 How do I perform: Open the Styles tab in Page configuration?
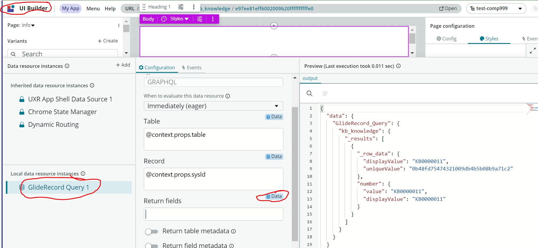click(489, 39)
